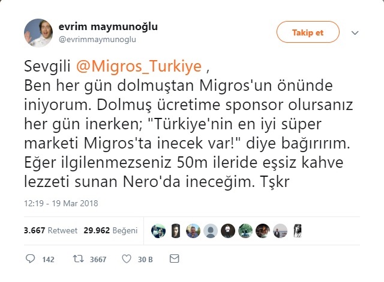The image size is (384, 282).
Task: Click the Takip et follow button
Action: 308,32
